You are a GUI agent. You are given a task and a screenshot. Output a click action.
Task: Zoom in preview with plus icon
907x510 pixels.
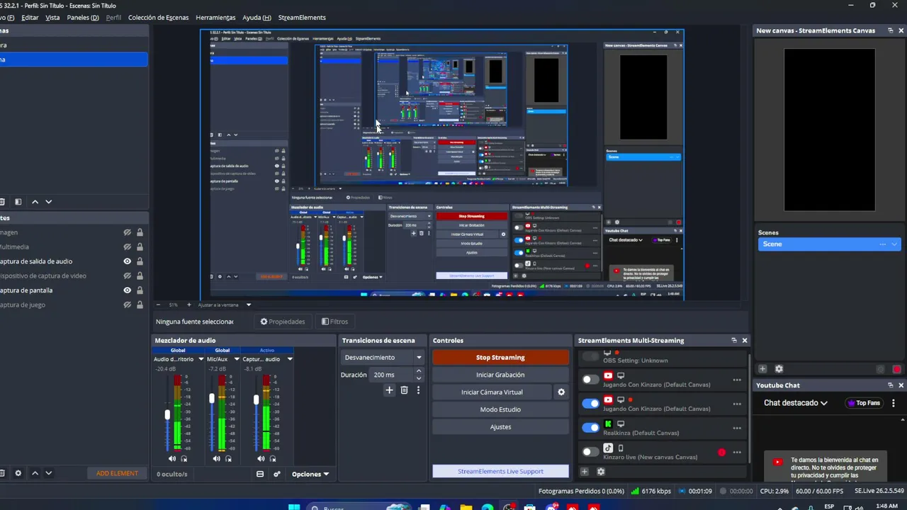pos(188,305)
